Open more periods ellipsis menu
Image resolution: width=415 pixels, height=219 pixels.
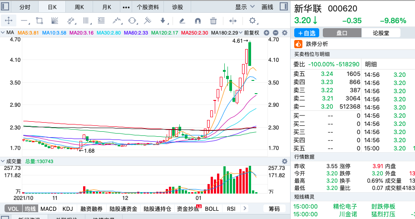click(x=126, y=7)
